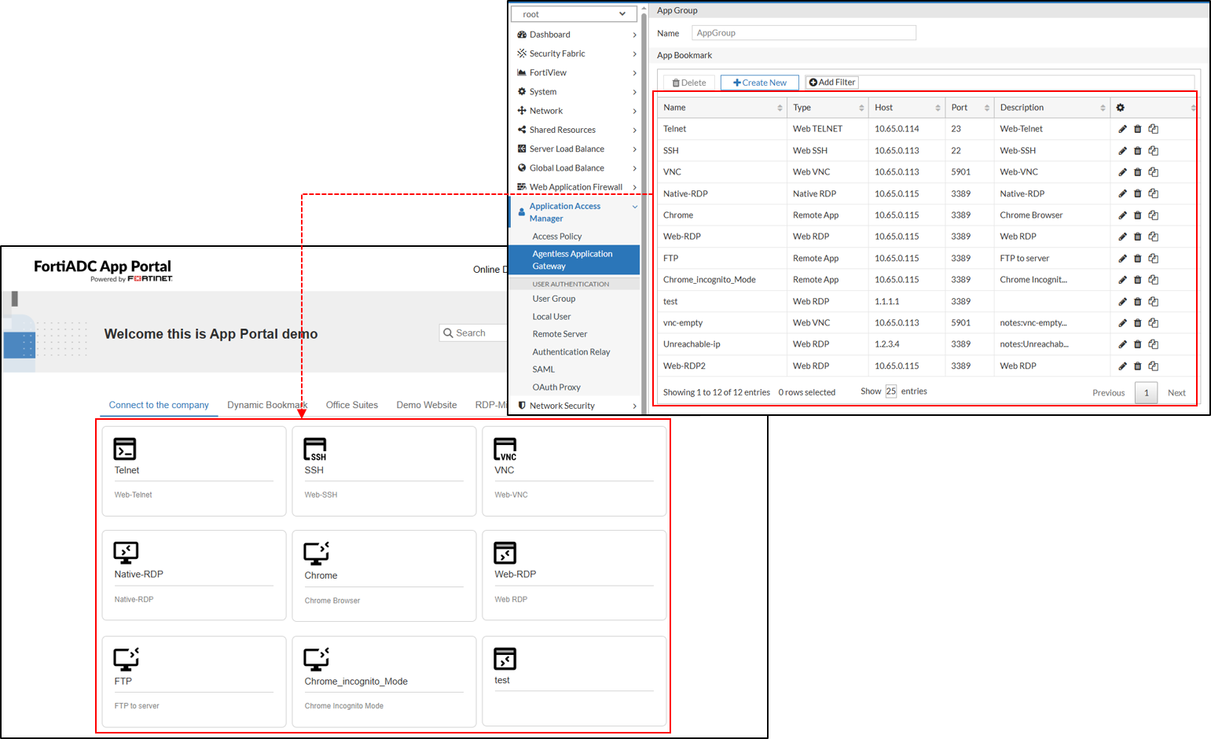Open the VNC app tile
Screen dimensions: 1211x739
point(573,470)
